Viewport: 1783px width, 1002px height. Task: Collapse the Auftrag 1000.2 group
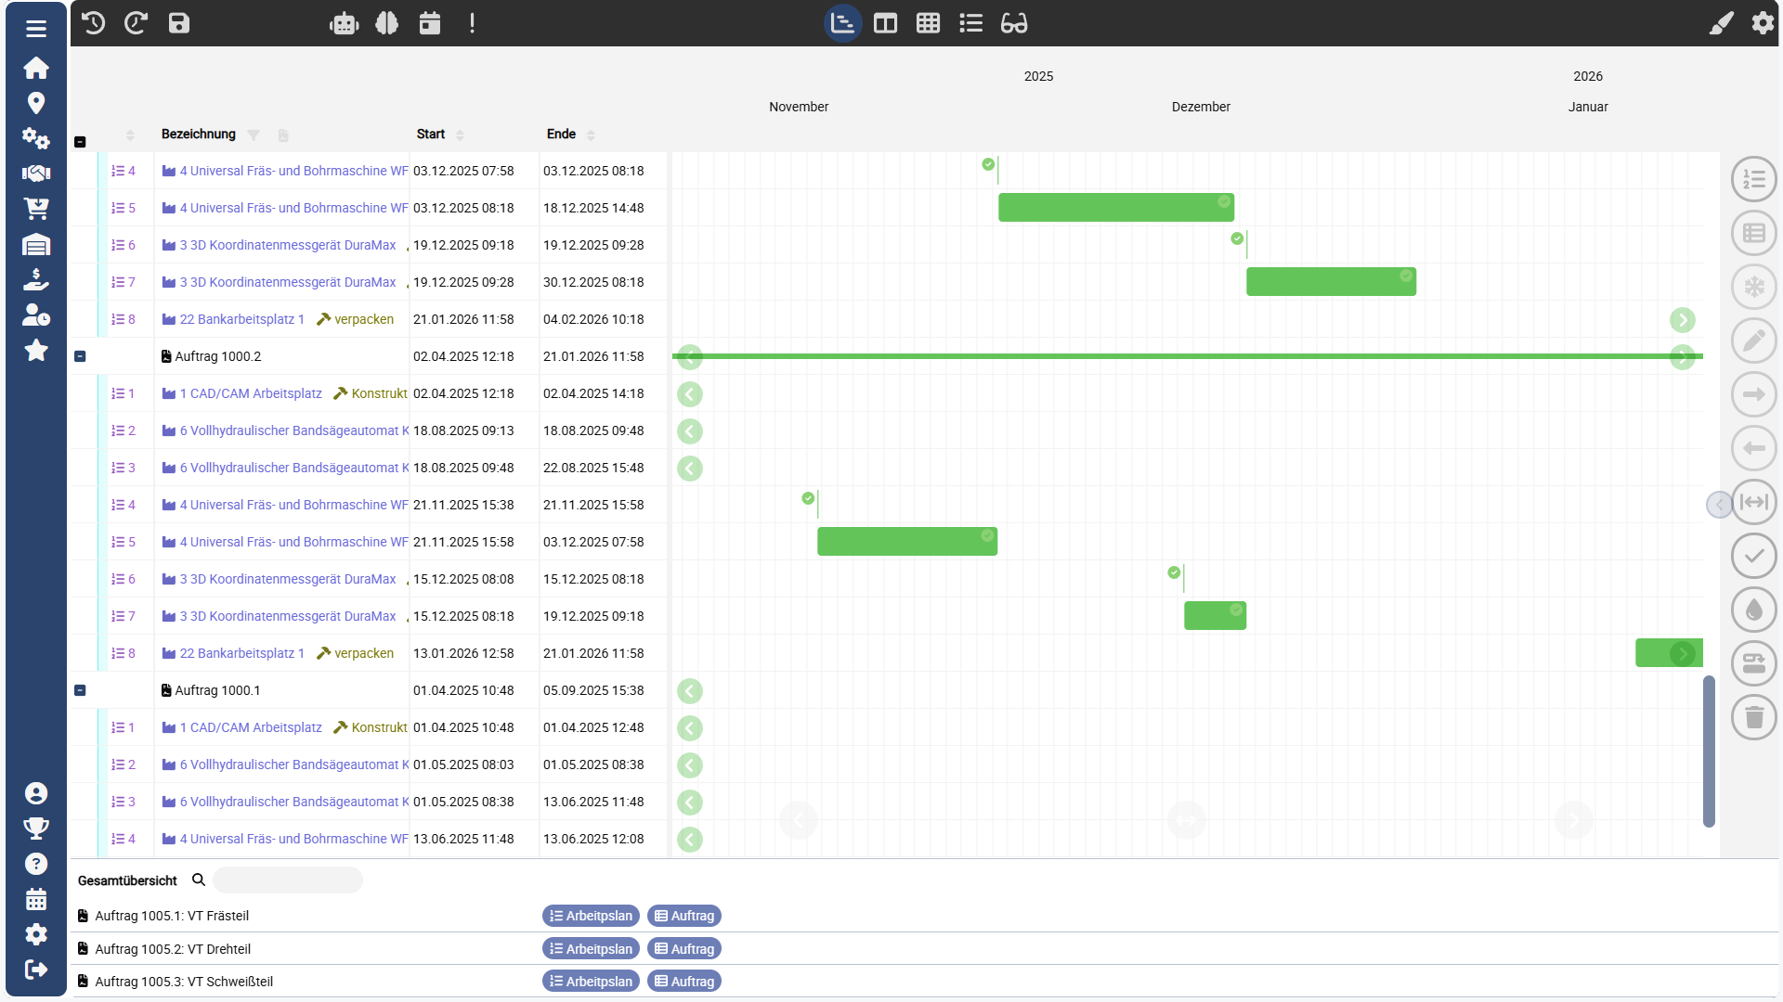coord(80,356)
